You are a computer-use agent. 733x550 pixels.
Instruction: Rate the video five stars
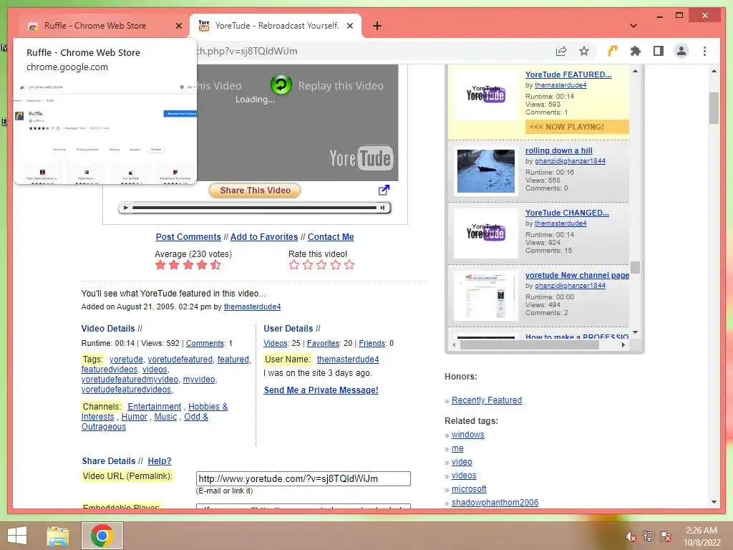349,265
